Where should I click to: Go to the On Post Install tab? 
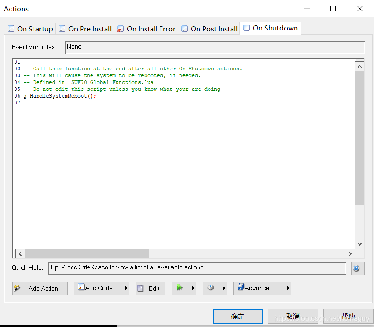click(209, 29)
